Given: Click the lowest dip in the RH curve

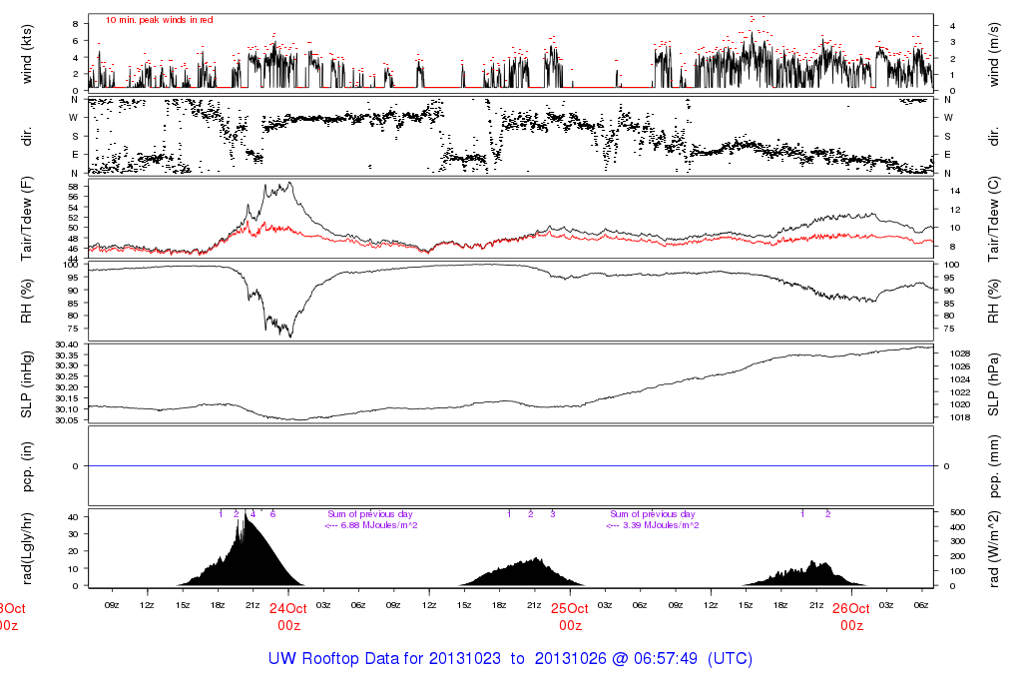Looking at the screenshot, I should [x=290, y=336].
